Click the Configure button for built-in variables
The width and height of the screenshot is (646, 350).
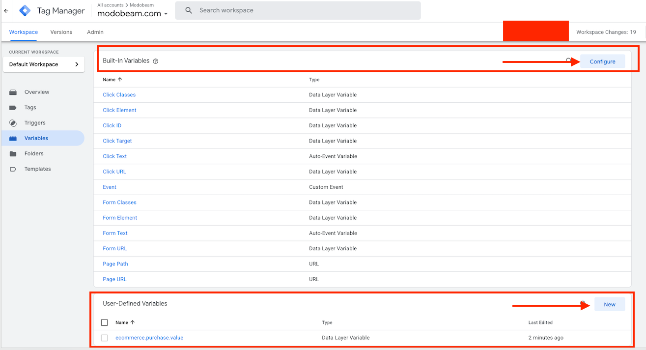tap(602, 61)
